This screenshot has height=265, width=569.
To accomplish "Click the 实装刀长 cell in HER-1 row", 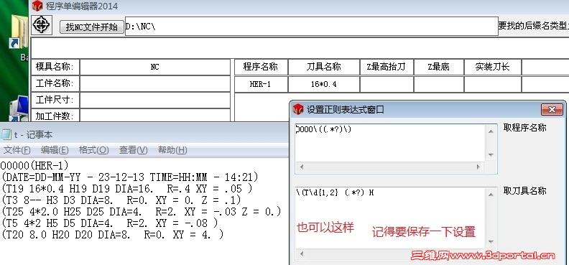I will coord(492,85).
